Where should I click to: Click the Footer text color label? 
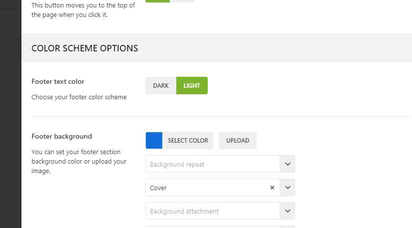[58, 81]
